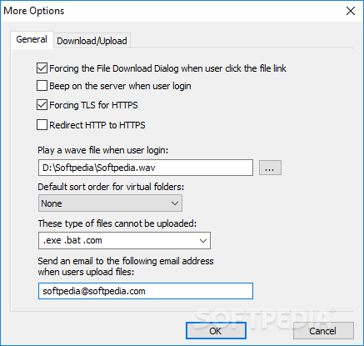Click the Cancel button
This screenshot has height=346, width=364.
click(323, 331)
